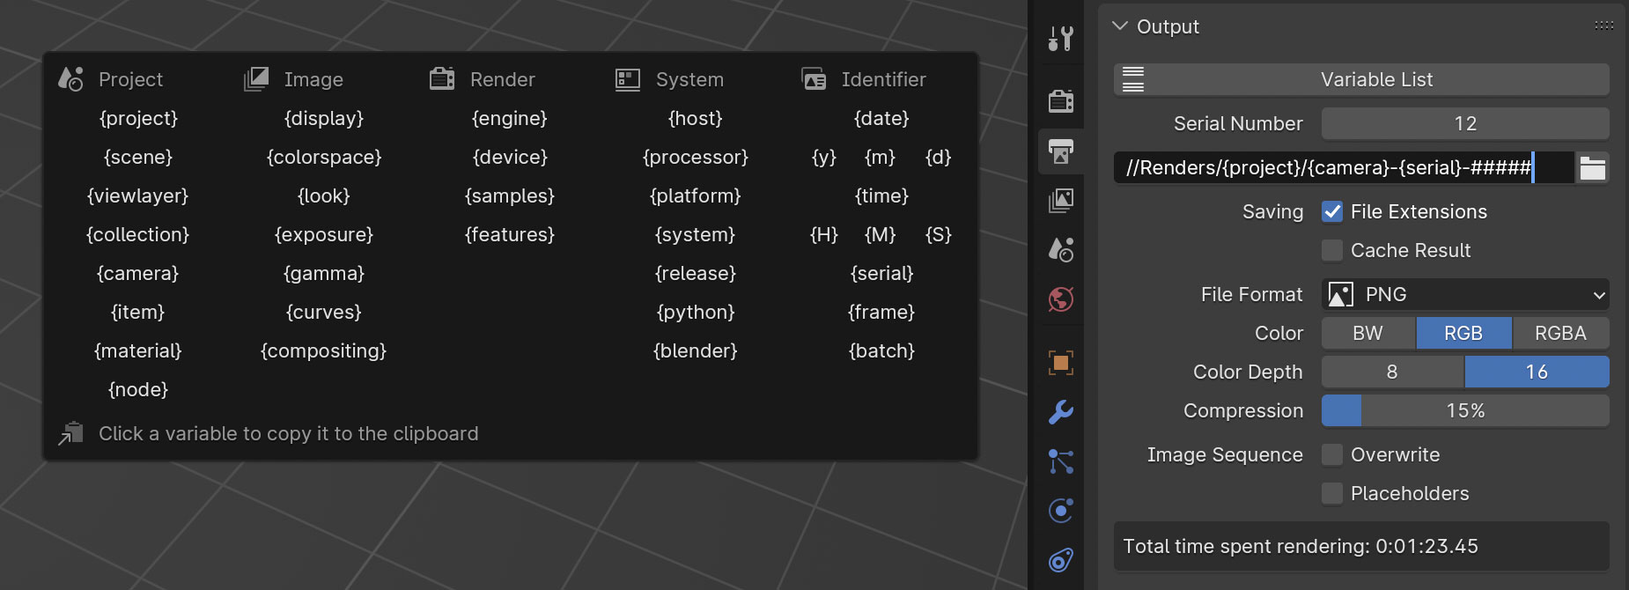The height and width of the screenshot is (590, 1629).
Task: Set Color mode to RGBA
Action: pos(1561,333)
